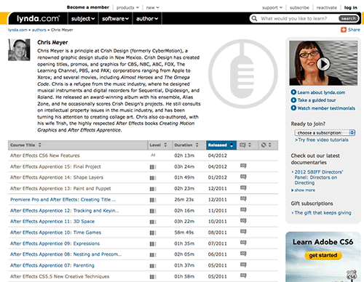Click the log in link

coord(351,7)
